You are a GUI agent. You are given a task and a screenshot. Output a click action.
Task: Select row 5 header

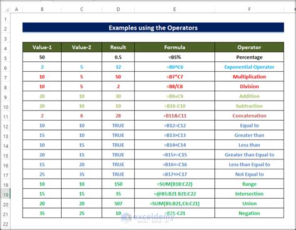pos(6,58)
